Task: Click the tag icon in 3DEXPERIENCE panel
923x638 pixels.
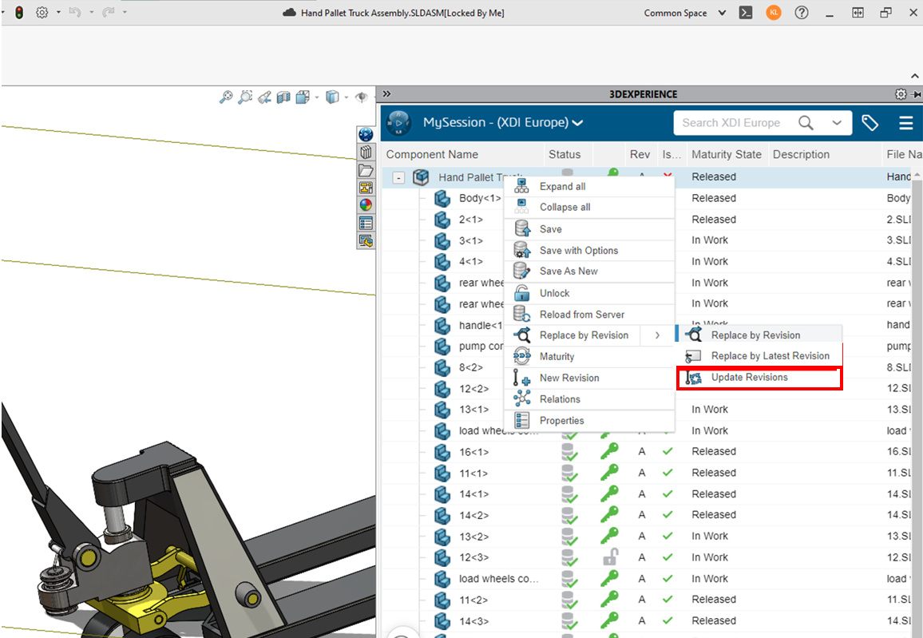Action: click(x=870, y=123)
